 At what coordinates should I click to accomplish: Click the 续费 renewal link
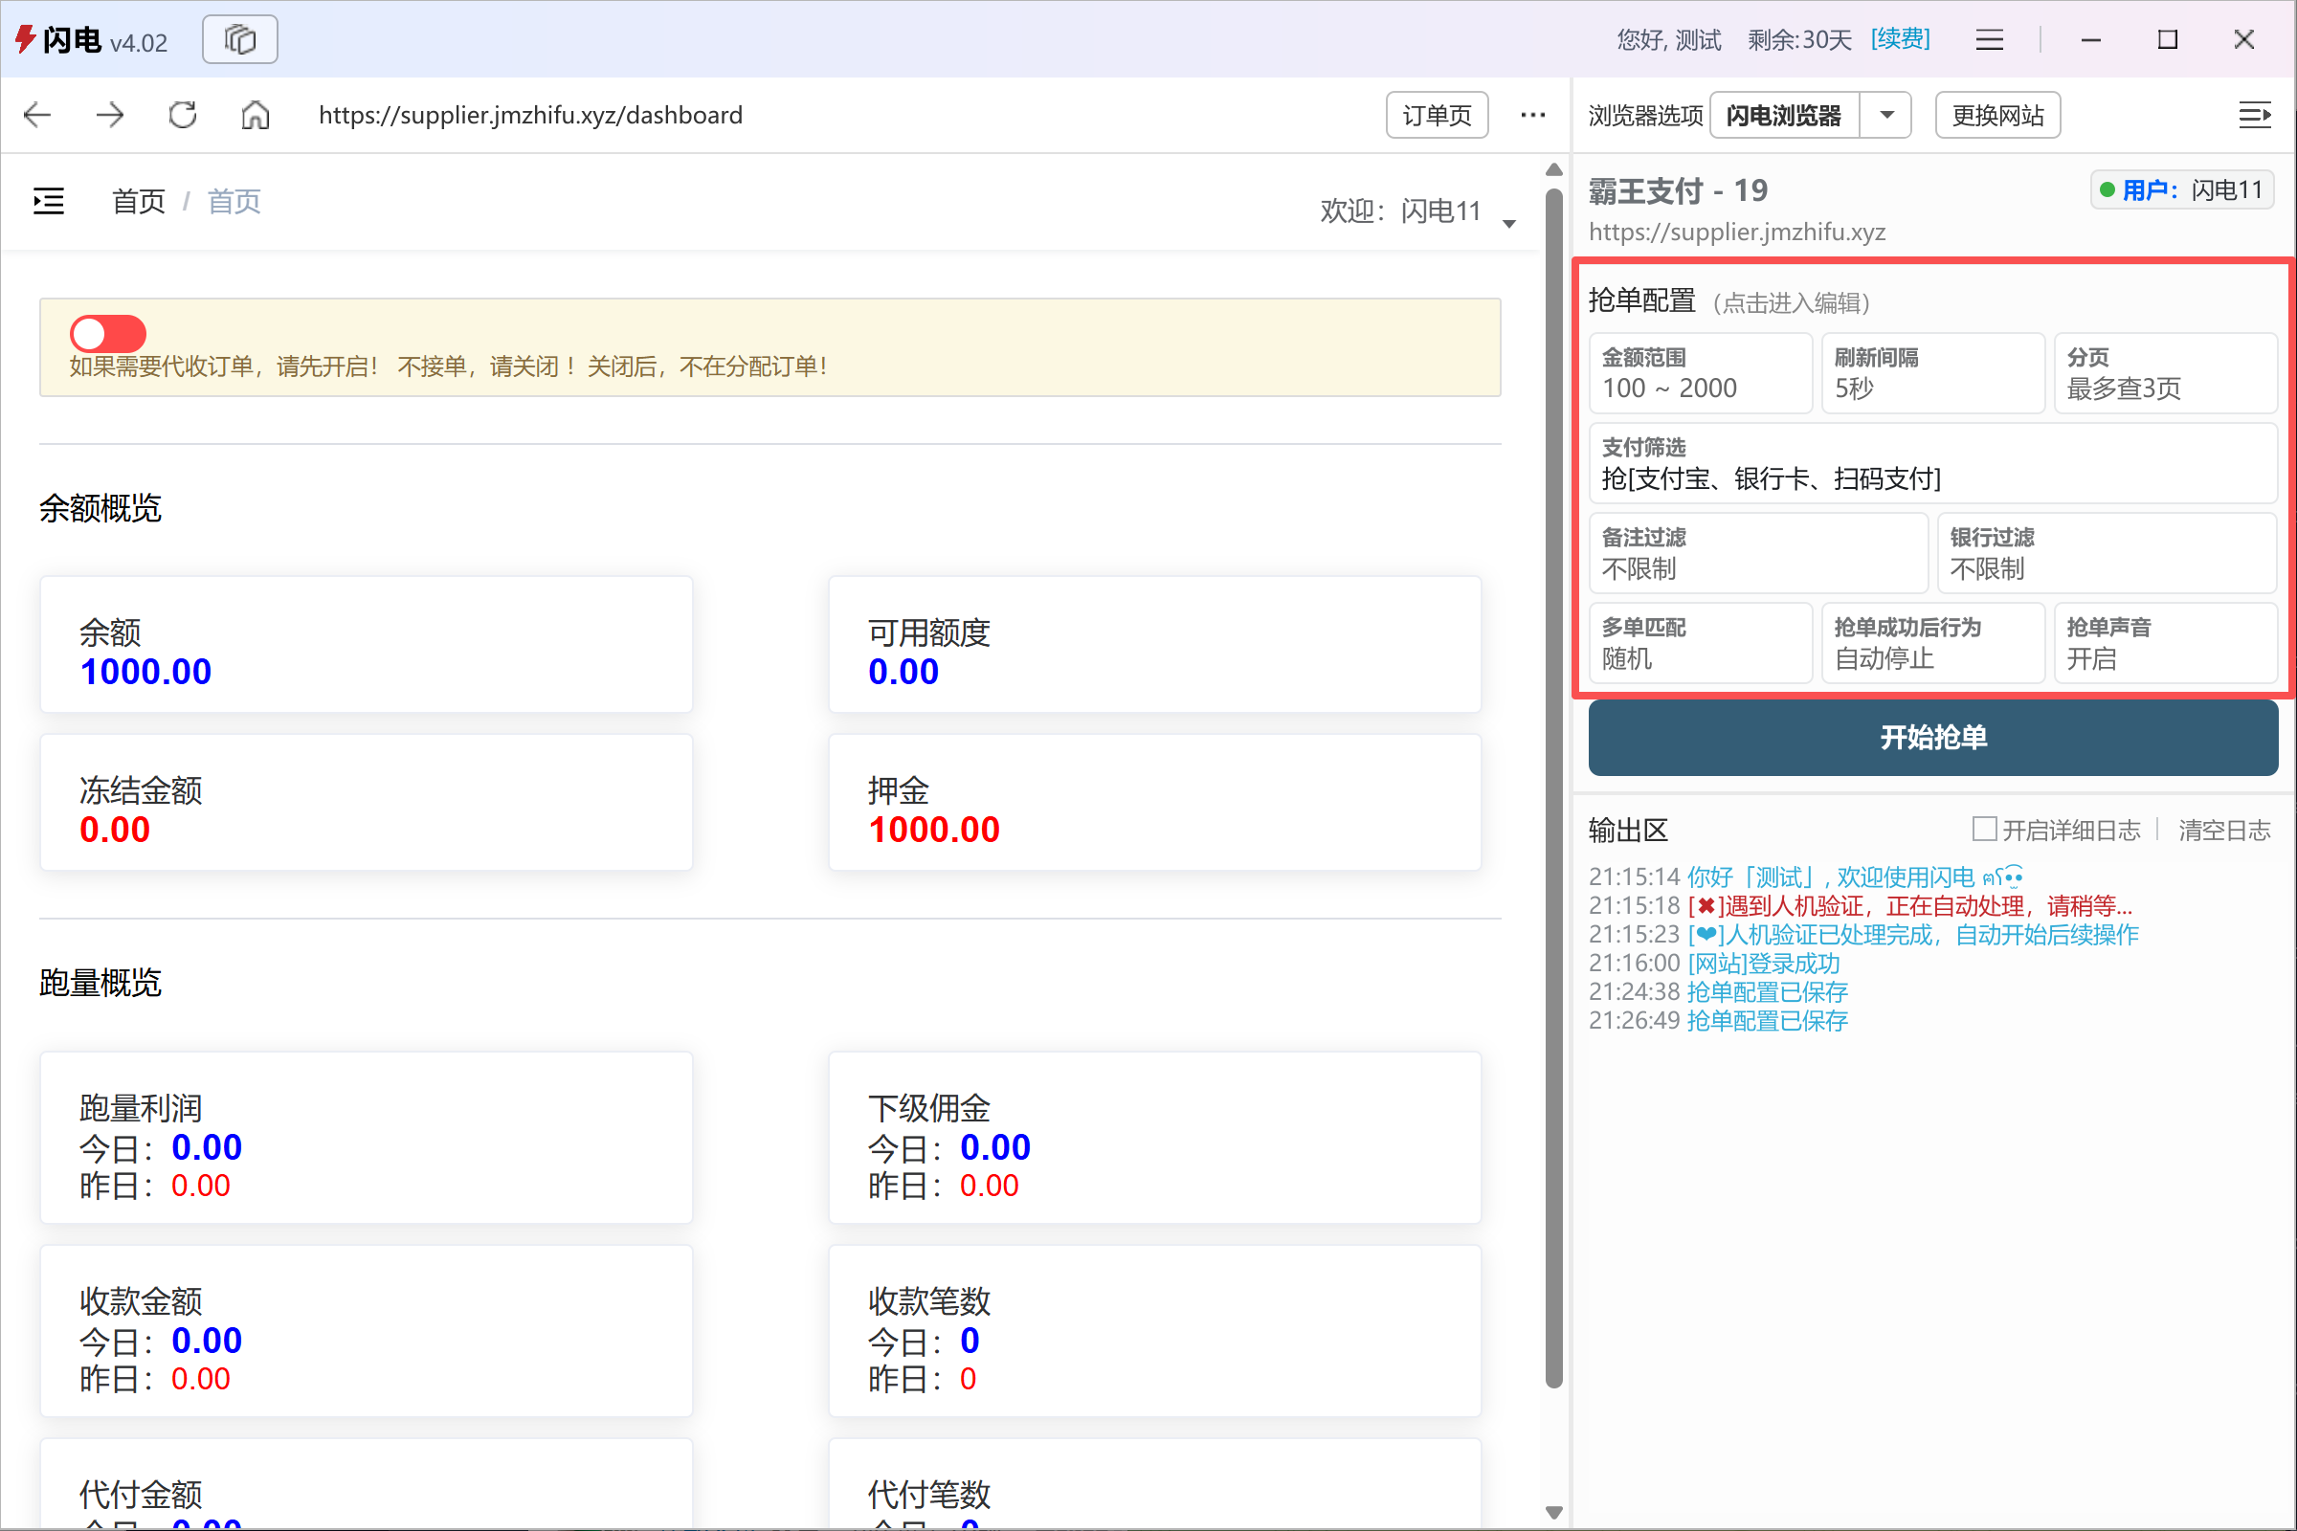pyautogui.click(x=1899, y=39)
